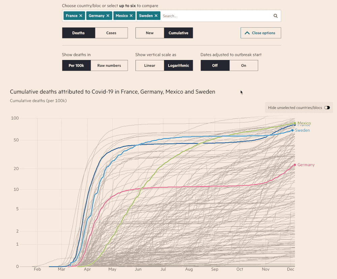Click the search magnifier icon
337x279 pixels.
275,16
